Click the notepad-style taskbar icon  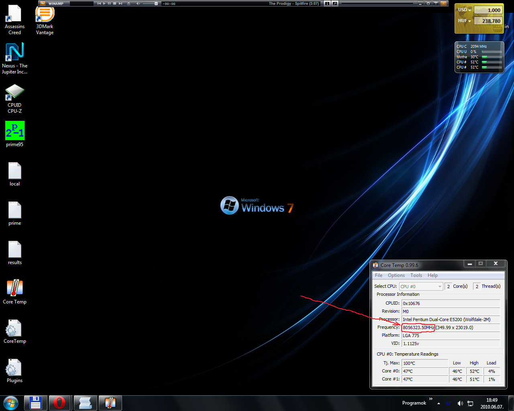point(86,403)
